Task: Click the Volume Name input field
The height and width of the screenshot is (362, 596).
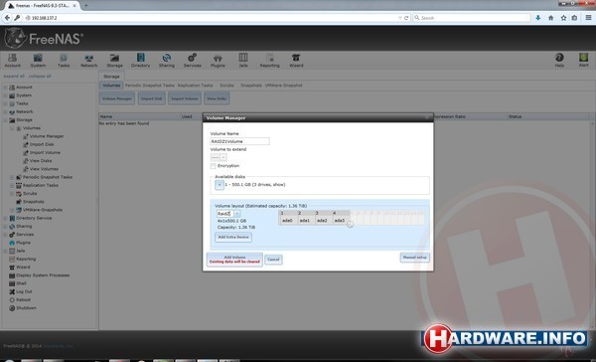Action: [239, 141]
